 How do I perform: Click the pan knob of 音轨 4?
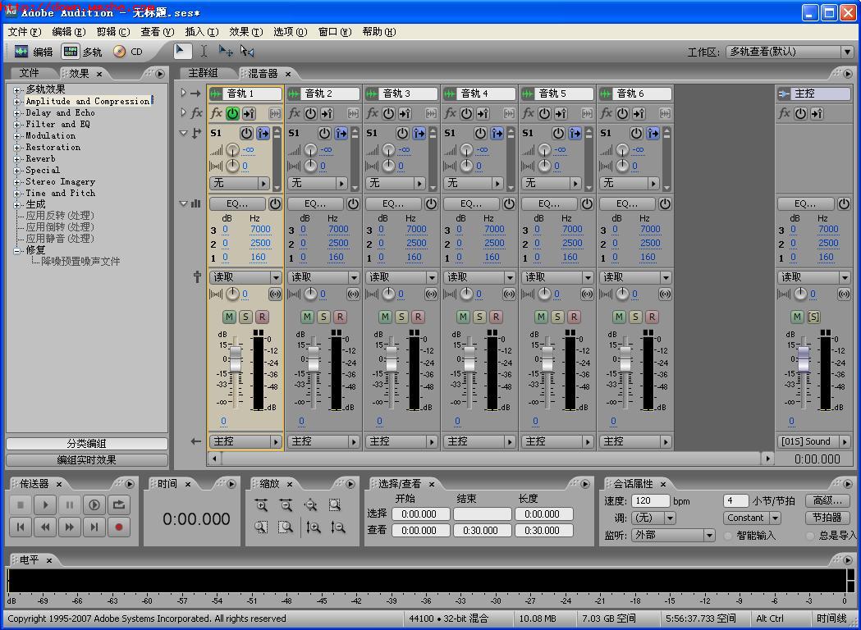click(x=466, y=294)
